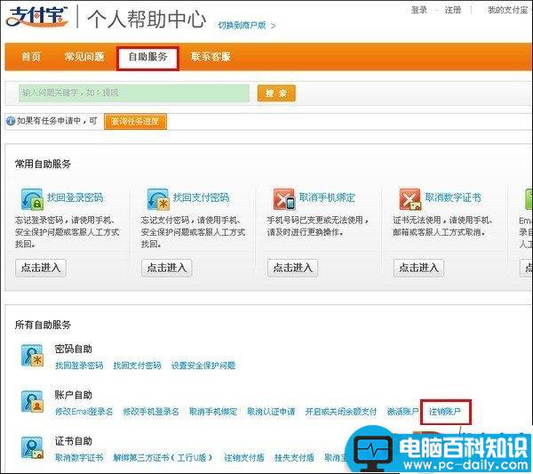Open 我的支付宝 link
The width and height of the screenshot is (533, 474).
point(508,10)
